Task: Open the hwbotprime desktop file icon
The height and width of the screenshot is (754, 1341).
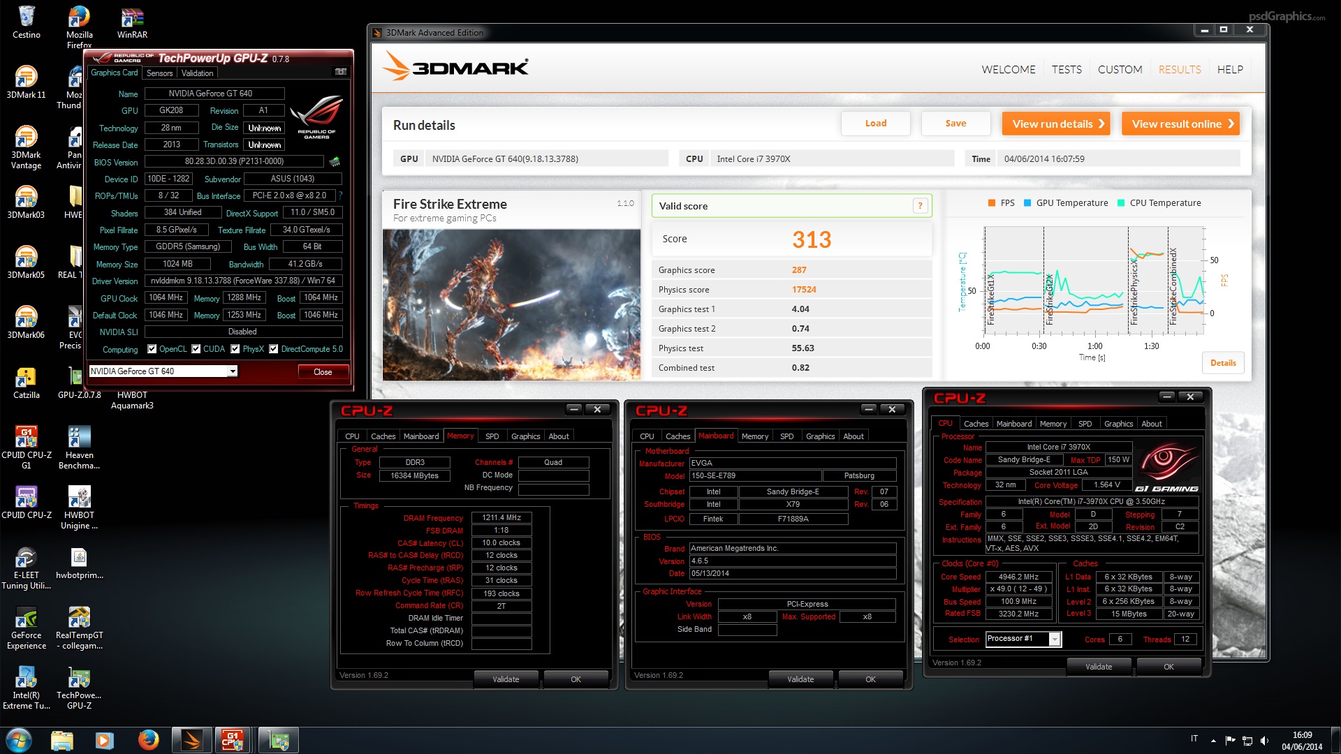Action: 79,563
